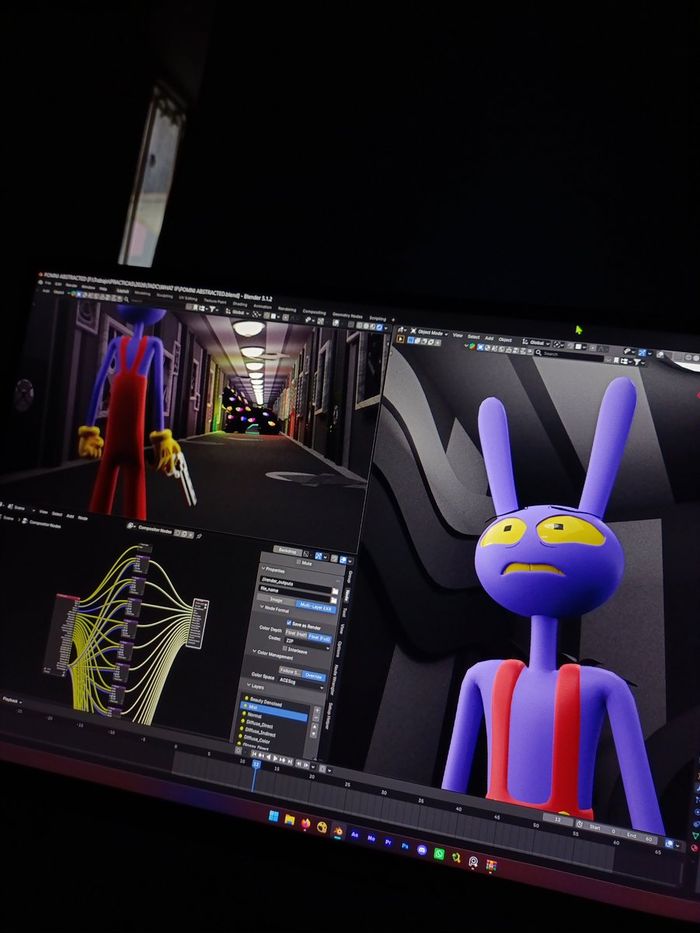Remove a layer with the minus button
Image resolution: width=700 pixels, height=933 pixels.
coord(316,718)
